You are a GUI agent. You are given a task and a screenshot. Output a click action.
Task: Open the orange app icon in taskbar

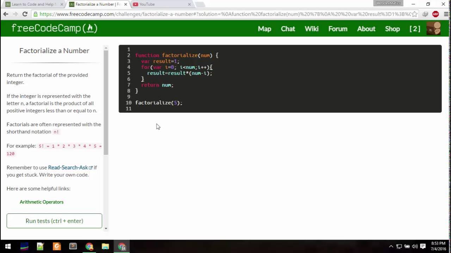[x=57, y=246]
